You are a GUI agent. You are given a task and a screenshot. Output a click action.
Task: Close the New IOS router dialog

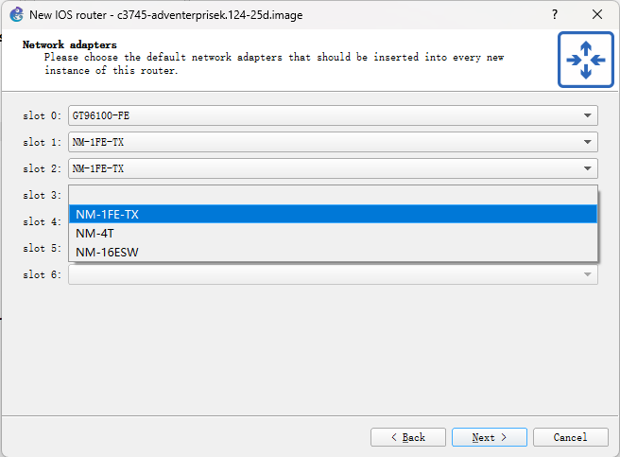pos(597,15)
